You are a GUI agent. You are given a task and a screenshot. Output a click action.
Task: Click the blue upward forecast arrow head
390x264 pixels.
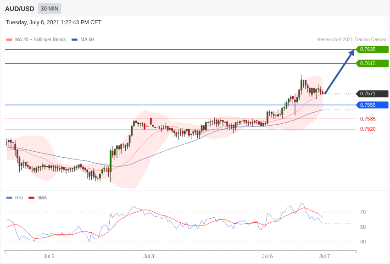(x=351, y=53)
